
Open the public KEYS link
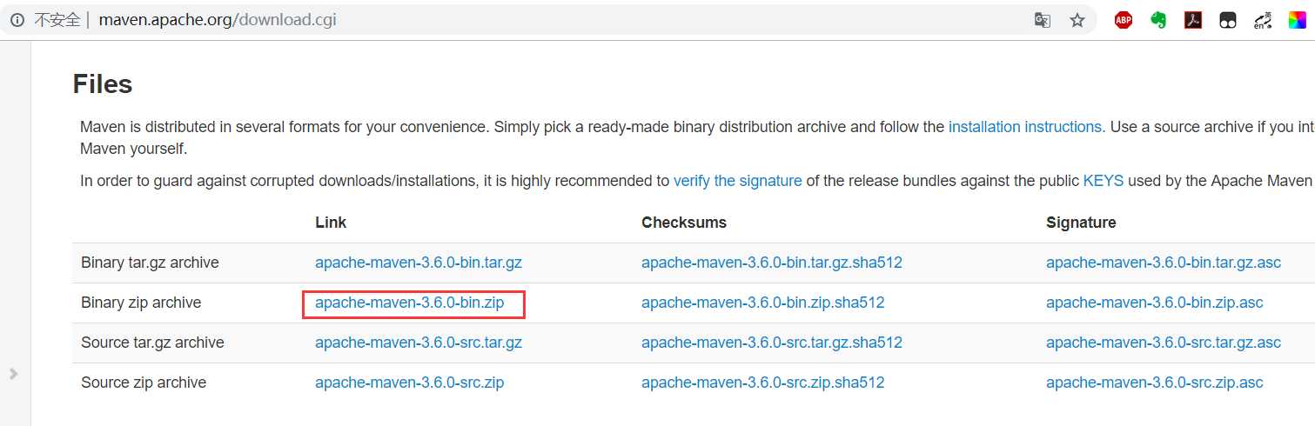pyautogui.click(x=1104, y=181)
